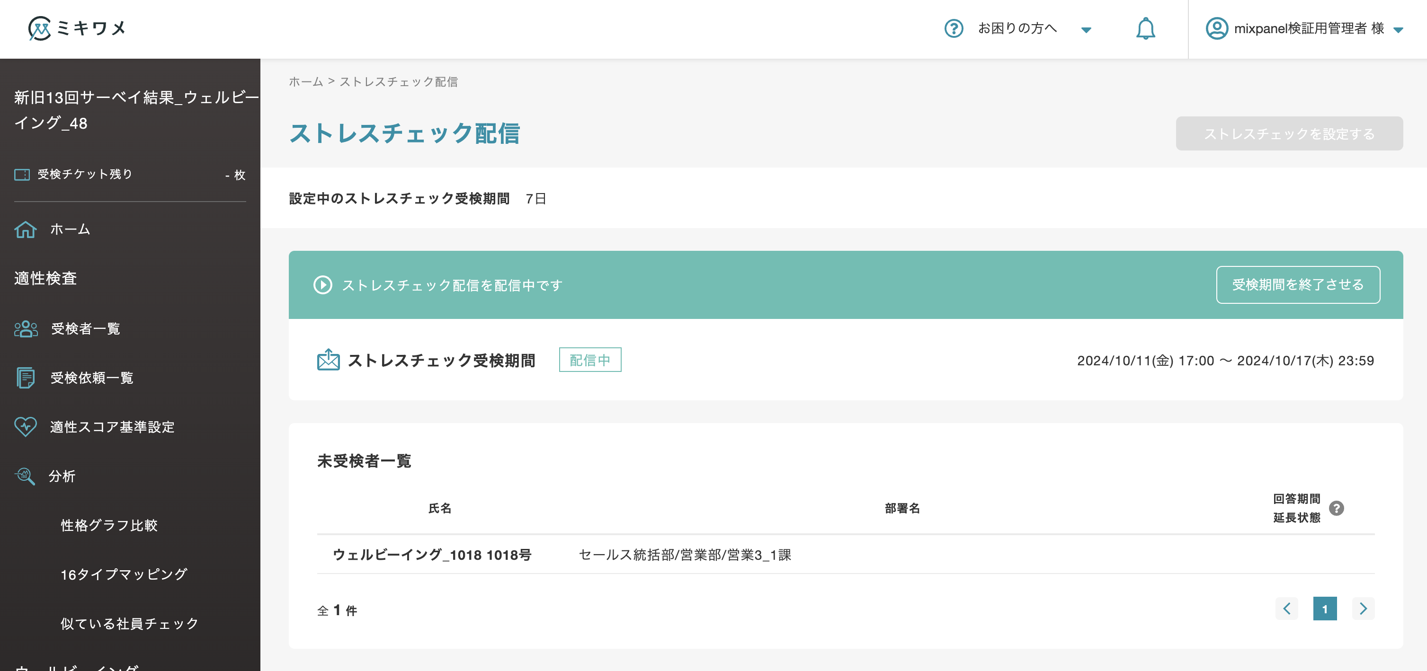
Task: Click page 1 in the pagination control
Action: [1325, 609]
